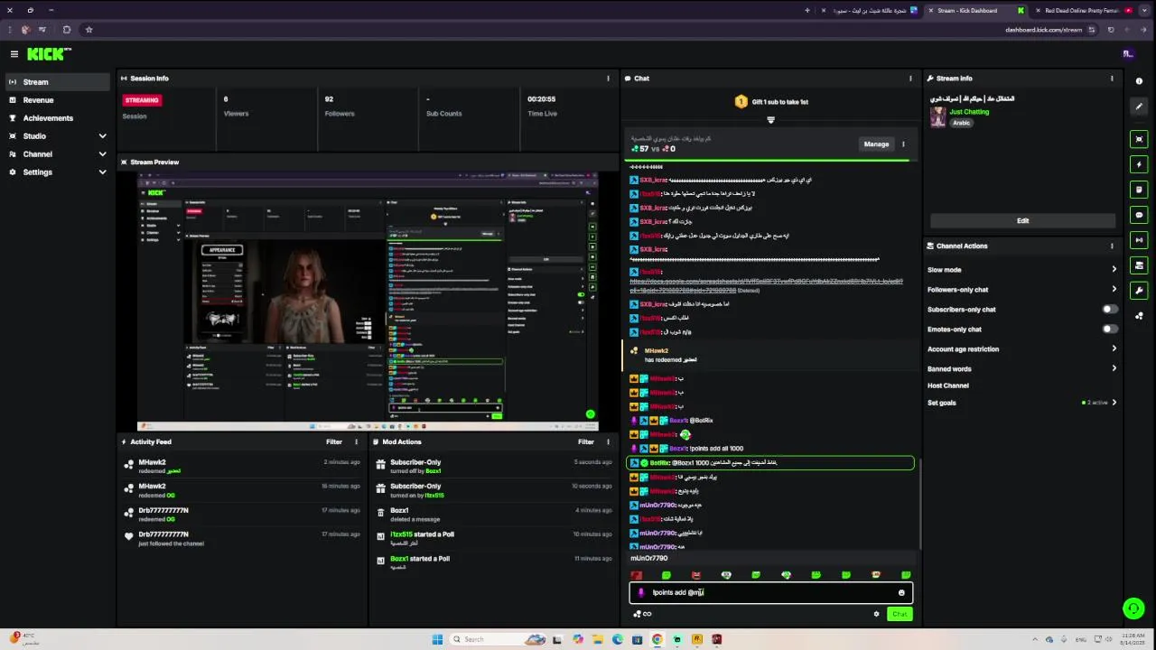Switch to the Red Dead Online browser tab
1156x650 pixels.
click(x=1082, y=11)
